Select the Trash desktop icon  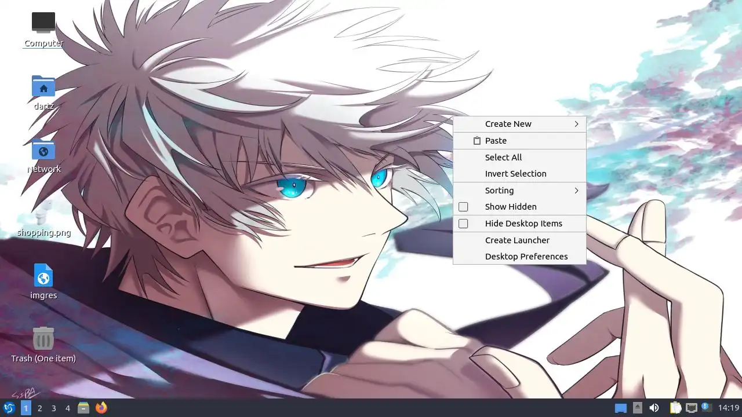point(43,338)
